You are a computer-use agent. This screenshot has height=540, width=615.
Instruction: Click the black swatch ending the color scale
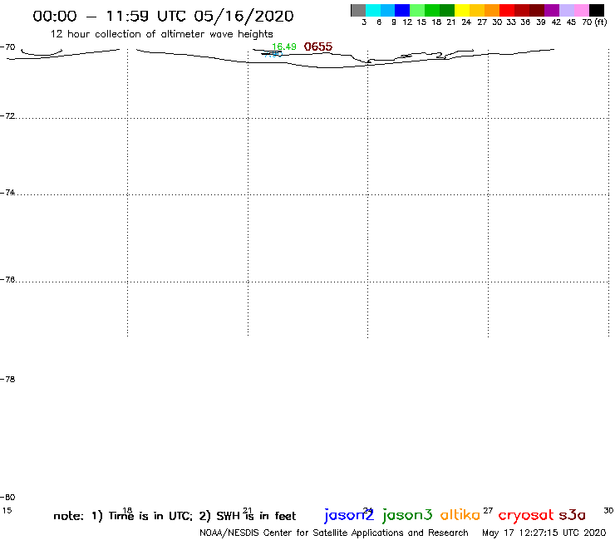pos(597,10)
